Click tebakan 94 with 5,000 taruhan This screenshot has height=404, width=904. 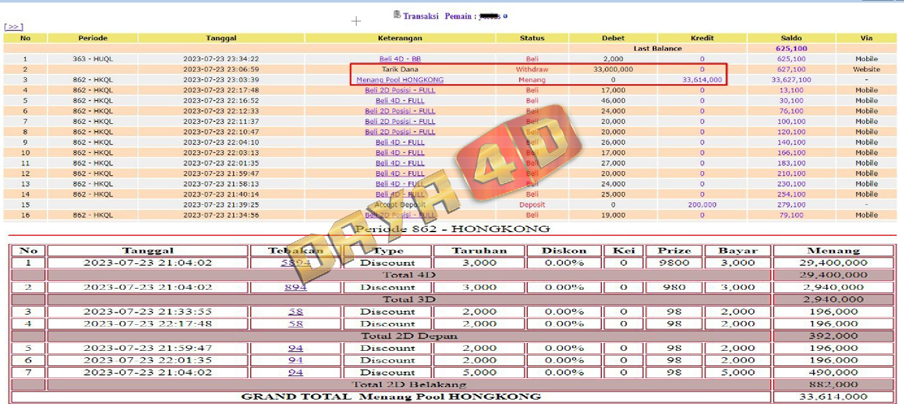tap(295, 372)
